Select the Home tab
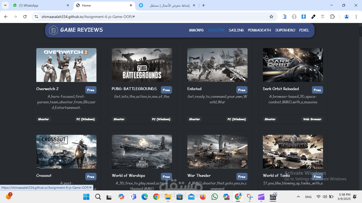Screen dimensions: 362x203 click(x=104, y=5)
